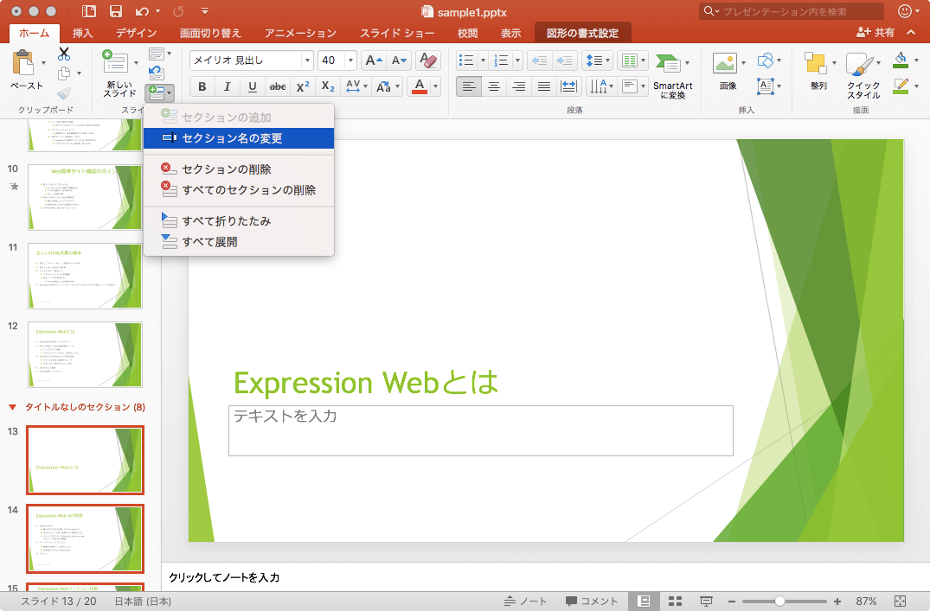Collapse the タイトルなしのセクション section
930x611 pixels.
[x=12, y=407]
